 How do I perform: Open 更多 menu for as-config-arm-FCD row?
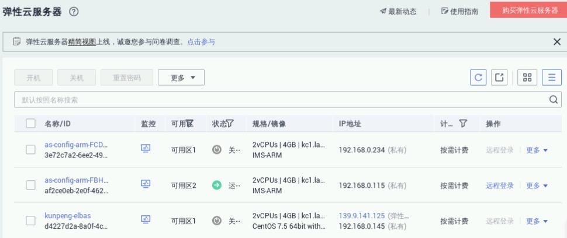pos(537,150)
